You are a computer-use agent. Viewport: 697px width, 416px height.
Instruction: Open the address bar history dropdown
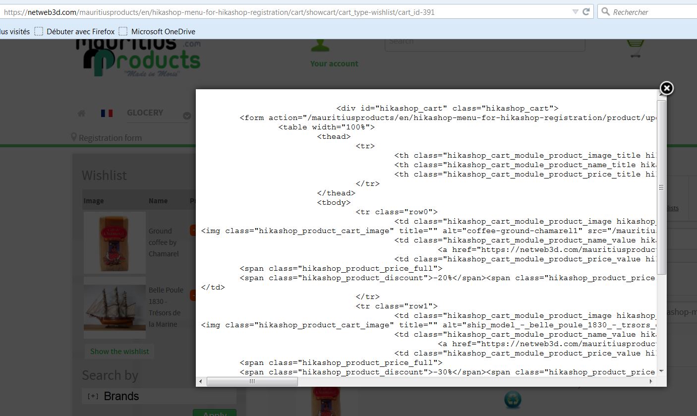point(575,11)
